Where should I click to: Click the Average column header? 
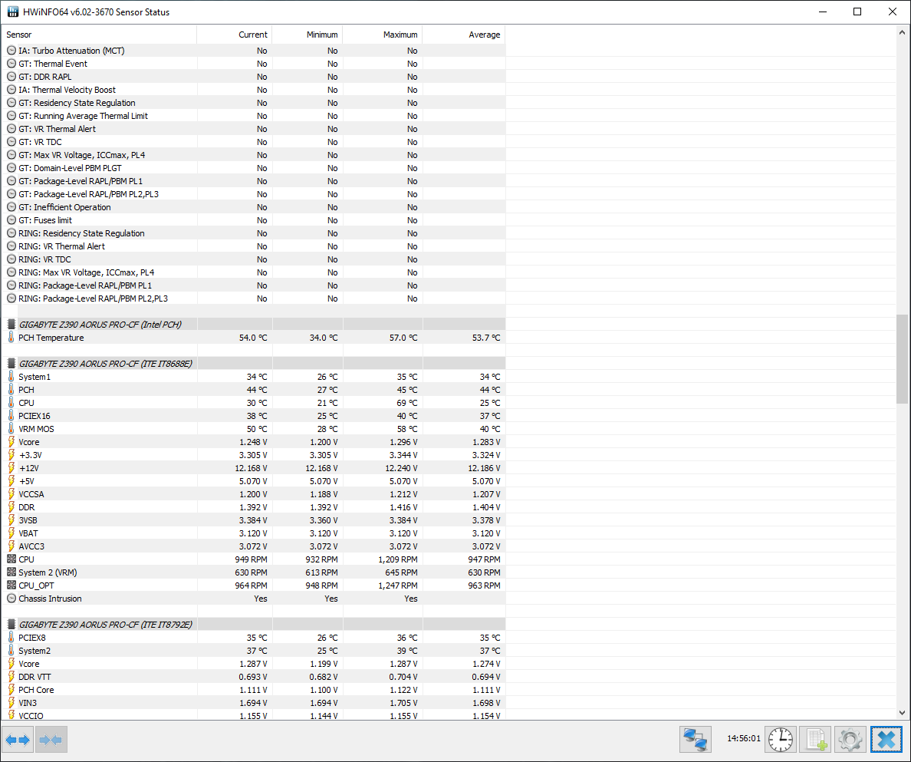[x=464, y=35]
